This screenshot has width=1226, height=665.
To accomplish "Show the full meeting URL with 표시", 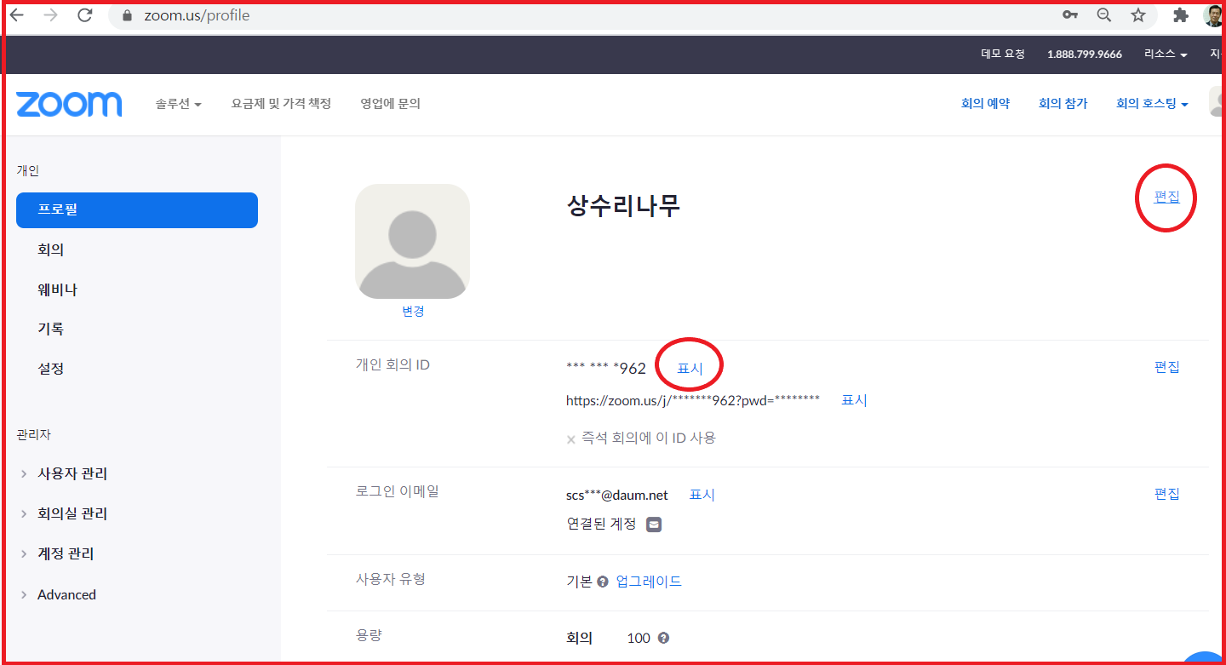I will tap(854, 400).
